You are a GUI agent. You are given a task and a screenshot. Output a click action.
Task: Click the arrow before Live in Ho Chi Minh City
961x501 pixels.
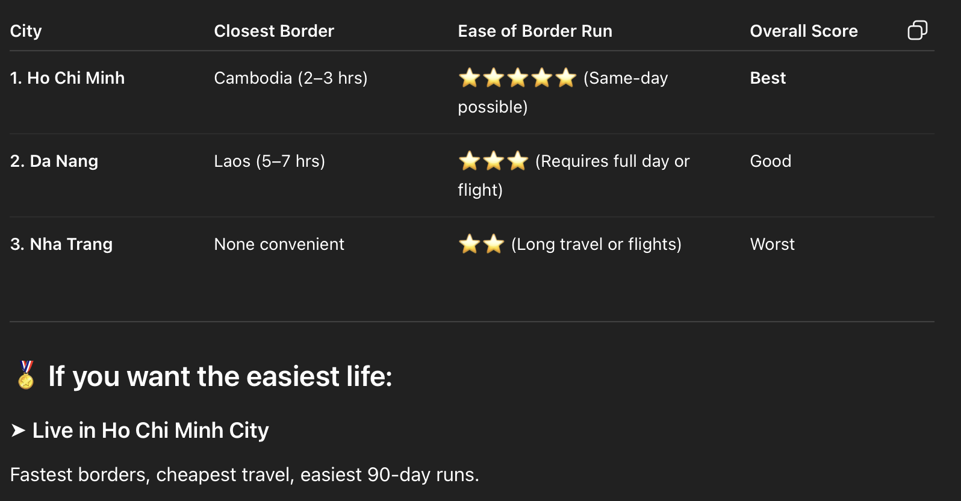[x=18, y=430]
